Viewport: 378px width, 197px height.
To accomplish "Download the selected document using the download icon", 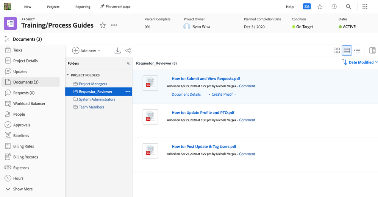I will [x=117, y=51].
